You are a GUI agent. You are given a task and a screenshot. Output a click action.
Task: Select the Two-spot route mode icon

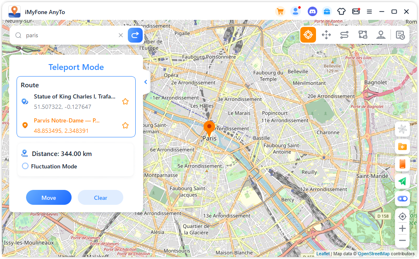click(x=345, y=35)
